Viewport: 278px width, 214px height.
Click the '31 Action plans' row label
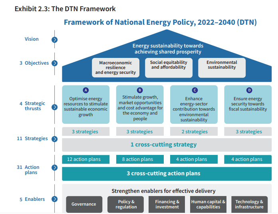tap(28, 170)
